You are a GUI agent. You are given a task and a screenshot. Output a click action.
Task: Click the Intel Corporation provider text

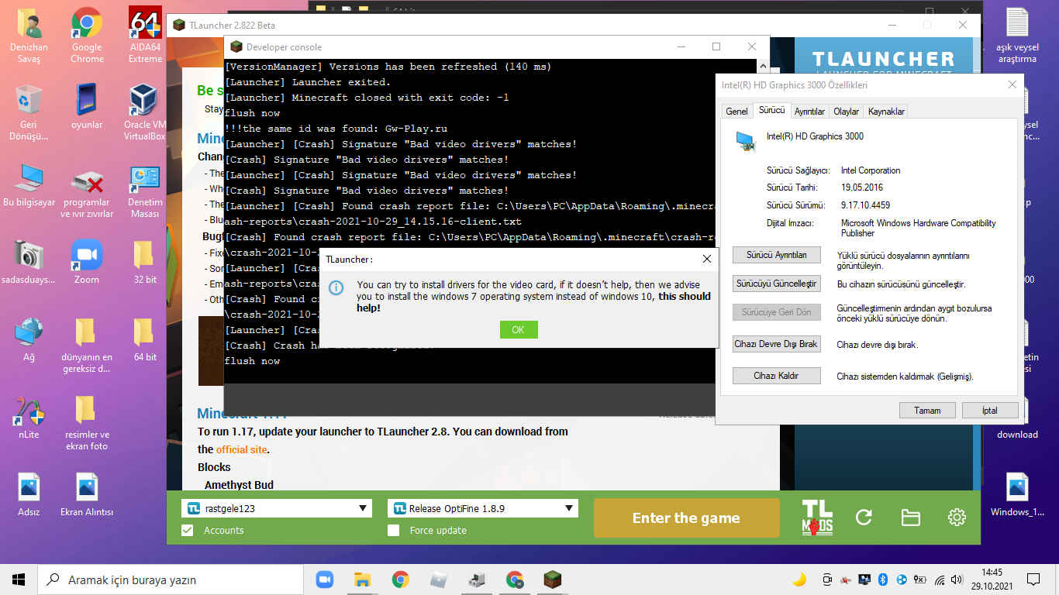coord(871,170)
